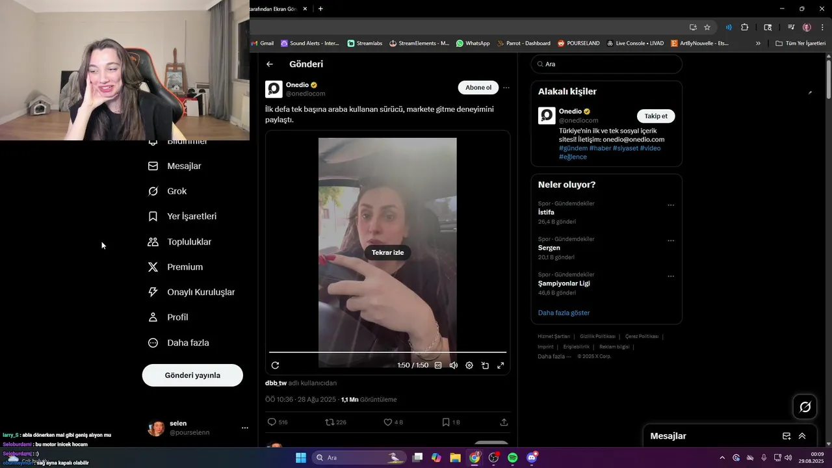Image resolution: width=832 pixels, height=468 pixels.
Task: Open Tüm Yer İşaretleri folder
Action: (800, 44)
